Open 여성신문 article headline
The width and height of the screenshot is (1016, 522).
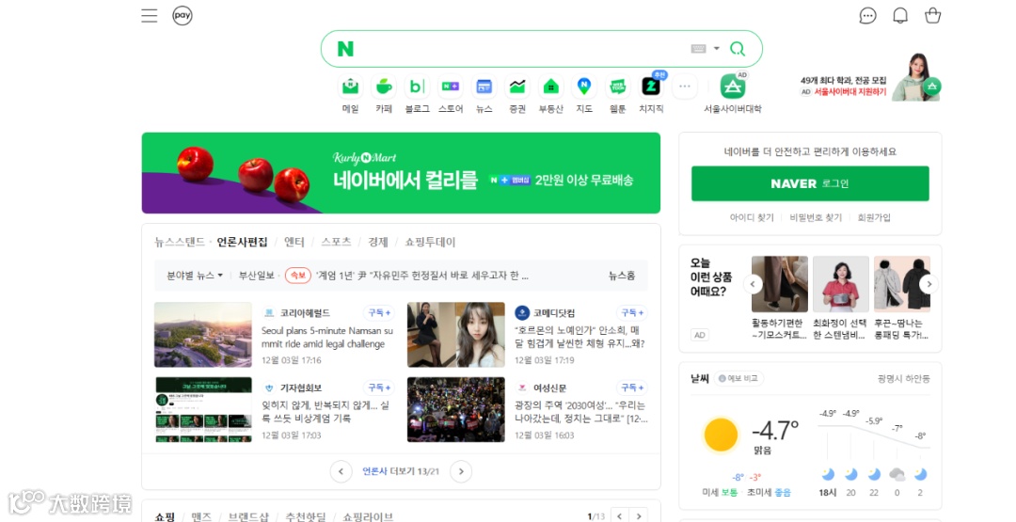[x=581, y=412]
